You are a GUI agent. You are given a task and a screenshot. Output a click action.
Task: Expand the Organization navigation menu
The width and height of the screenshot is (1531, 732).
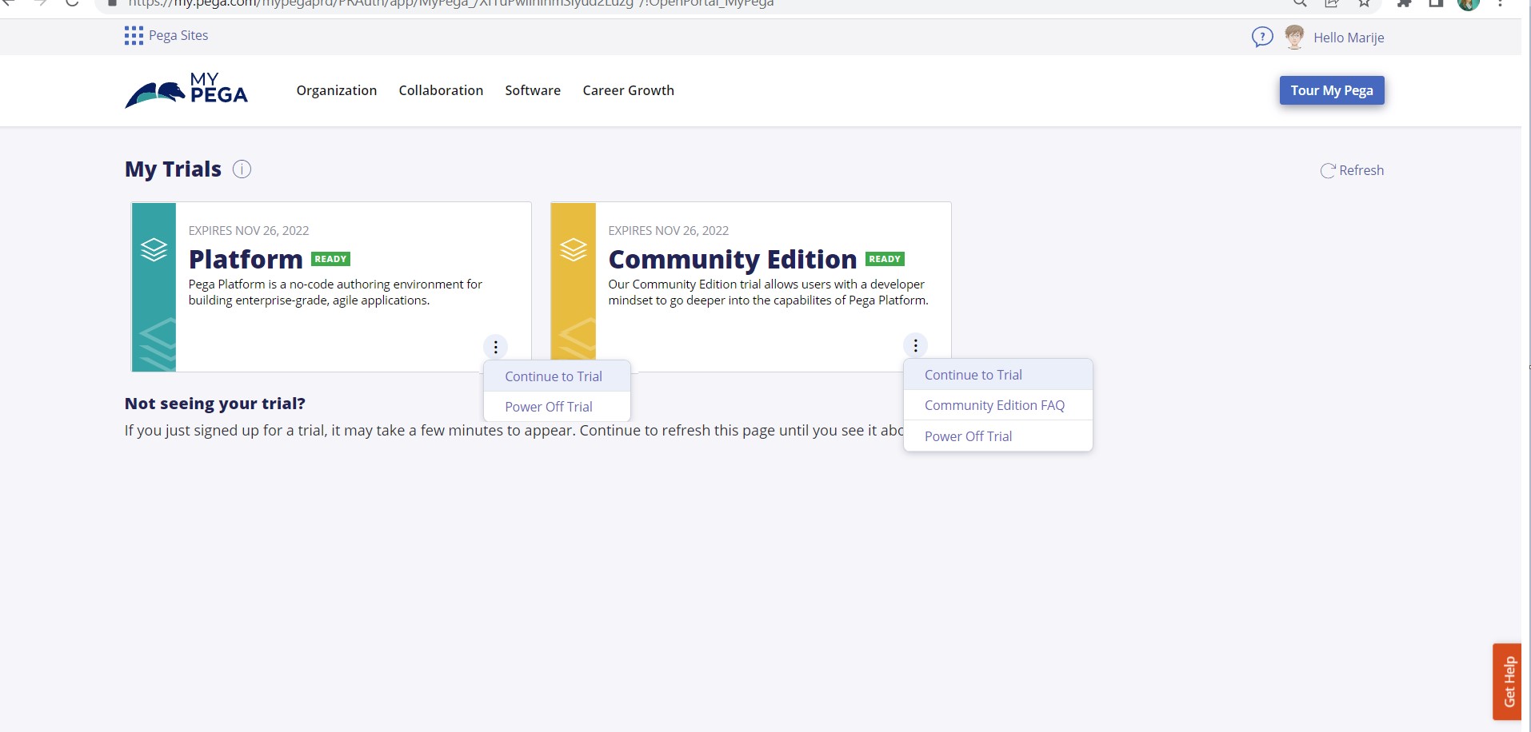336,90
